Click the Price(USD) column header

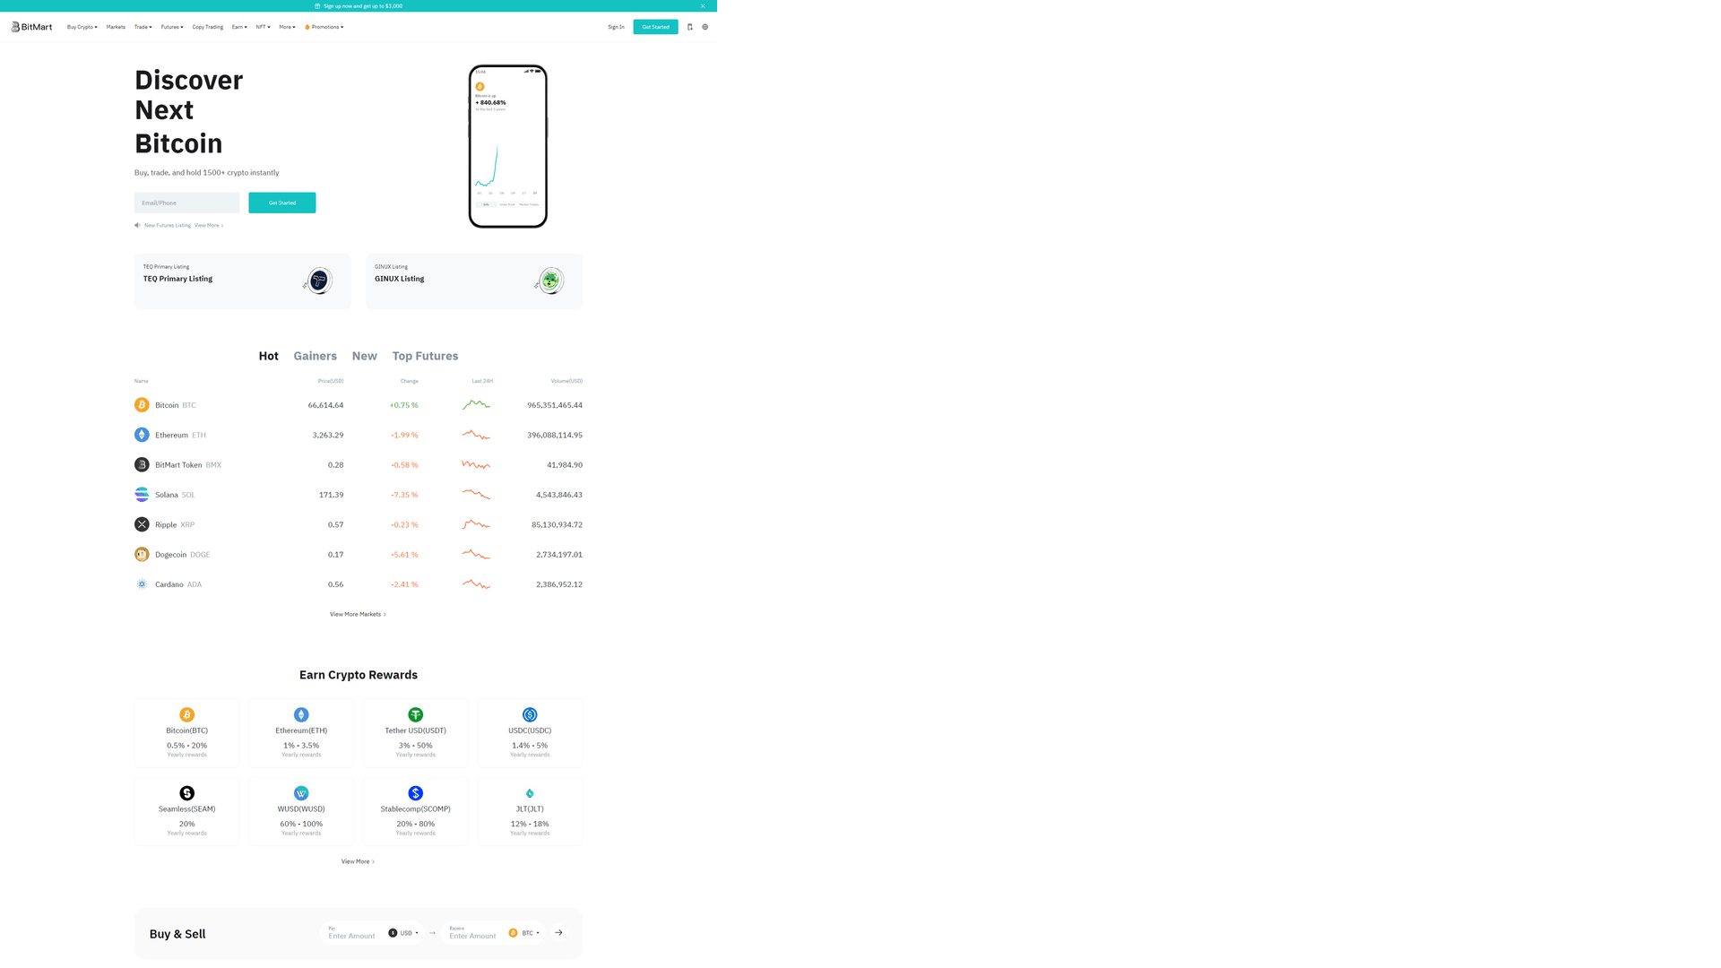pos(331,381)
